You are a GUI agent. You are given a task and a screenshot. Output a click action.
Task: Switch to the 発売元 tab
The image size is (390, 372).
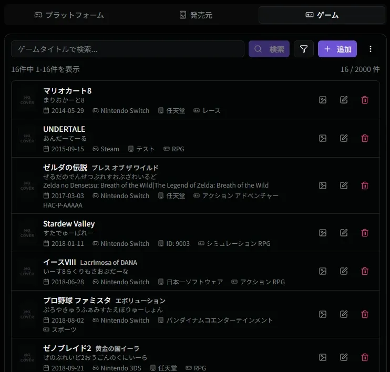[x=196, y=15]
